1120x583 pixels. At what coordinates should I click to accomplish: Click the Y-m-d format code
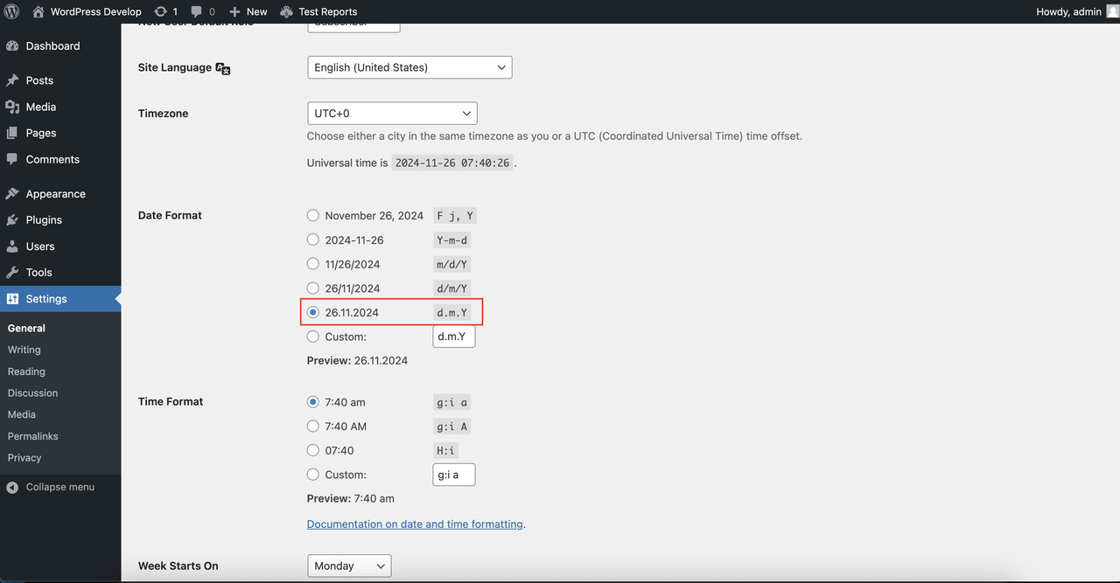[453, 239]
